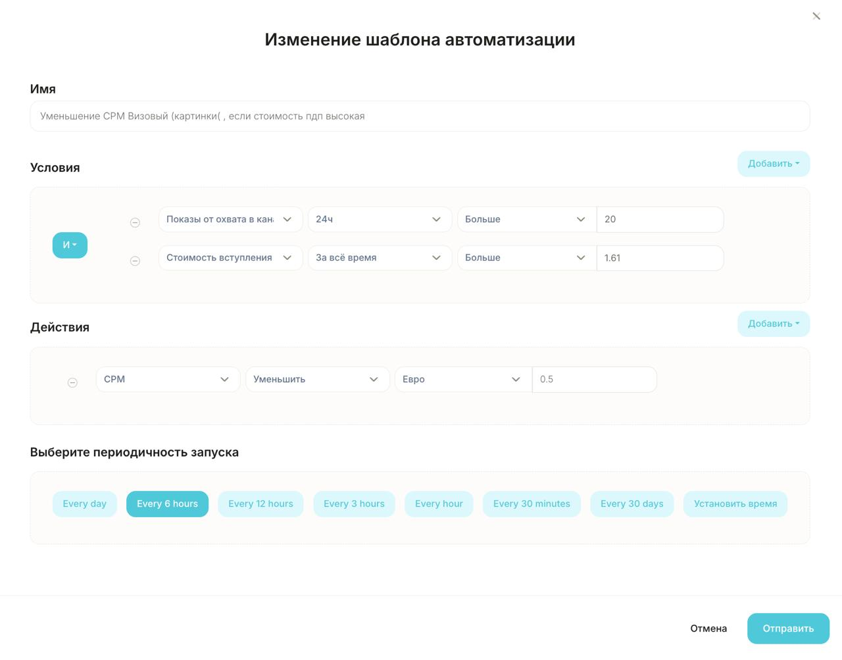Expand the '24ч' period dropdown
842x660 pixels.
click(x=380, y=220)
